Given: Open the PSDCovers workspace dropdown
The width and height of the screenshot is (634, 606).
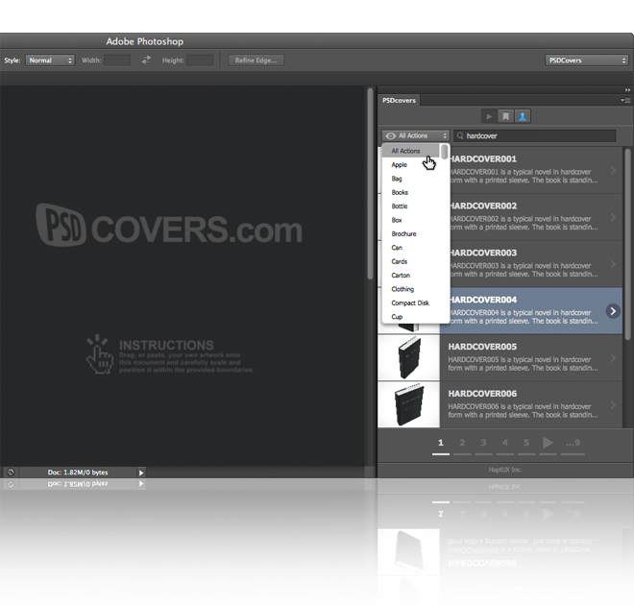Looking at the screenshot, I should pos(586,61).
